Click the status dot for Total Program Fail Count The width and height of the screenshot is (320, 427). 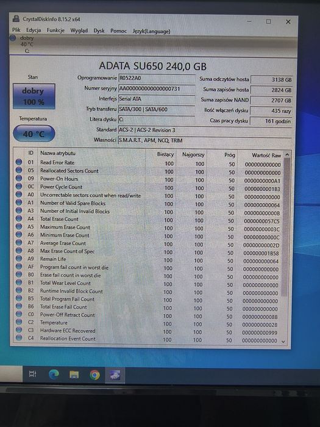point(19,298)
